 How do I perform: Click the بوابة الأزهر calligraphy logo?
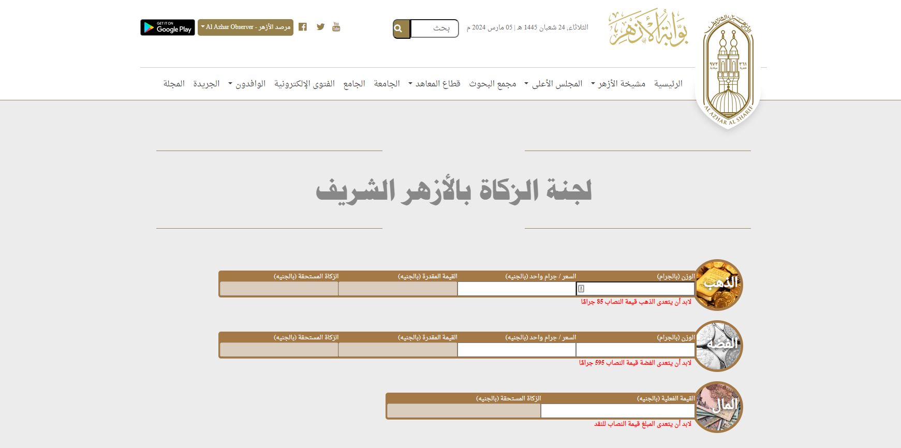tap(648, 27)
